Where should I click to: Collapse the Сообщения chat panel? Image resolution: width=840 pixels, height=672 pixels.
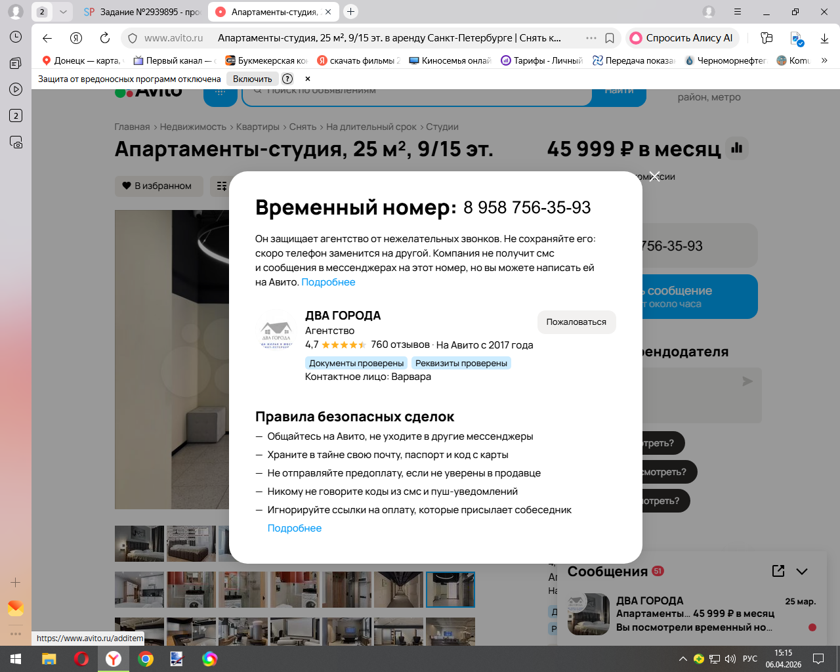(802, 572)
